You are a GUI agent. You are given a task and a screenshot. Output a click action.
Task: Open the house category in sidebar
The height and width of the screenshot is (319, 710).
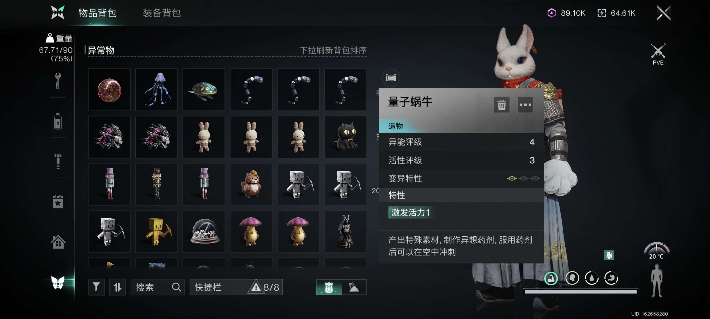(58, 242)
